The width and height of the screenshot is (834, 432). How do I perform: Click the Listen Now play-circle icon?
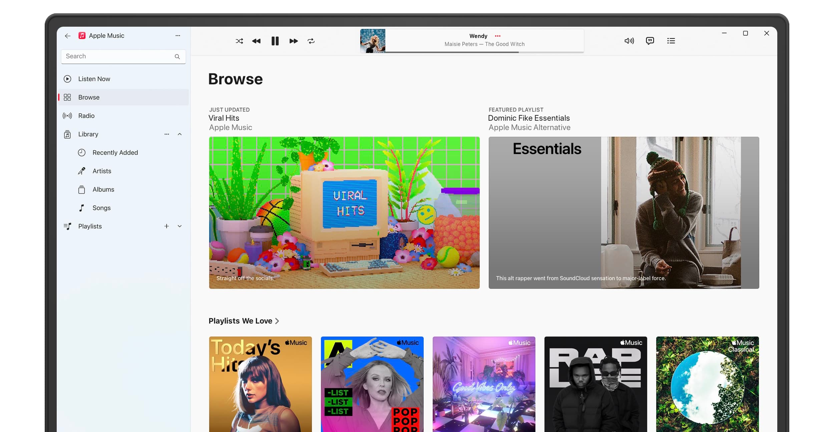click(67, 79)
